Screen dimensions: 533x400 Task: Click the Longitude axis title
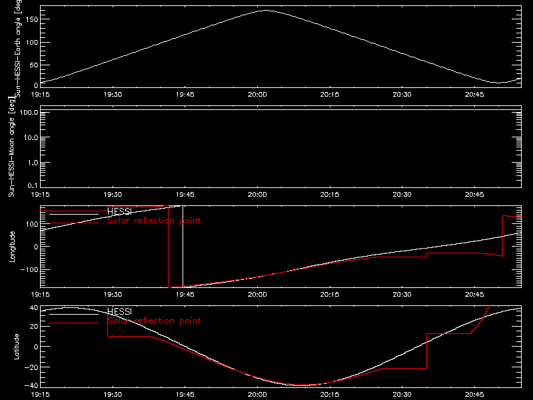coord(12,247)
